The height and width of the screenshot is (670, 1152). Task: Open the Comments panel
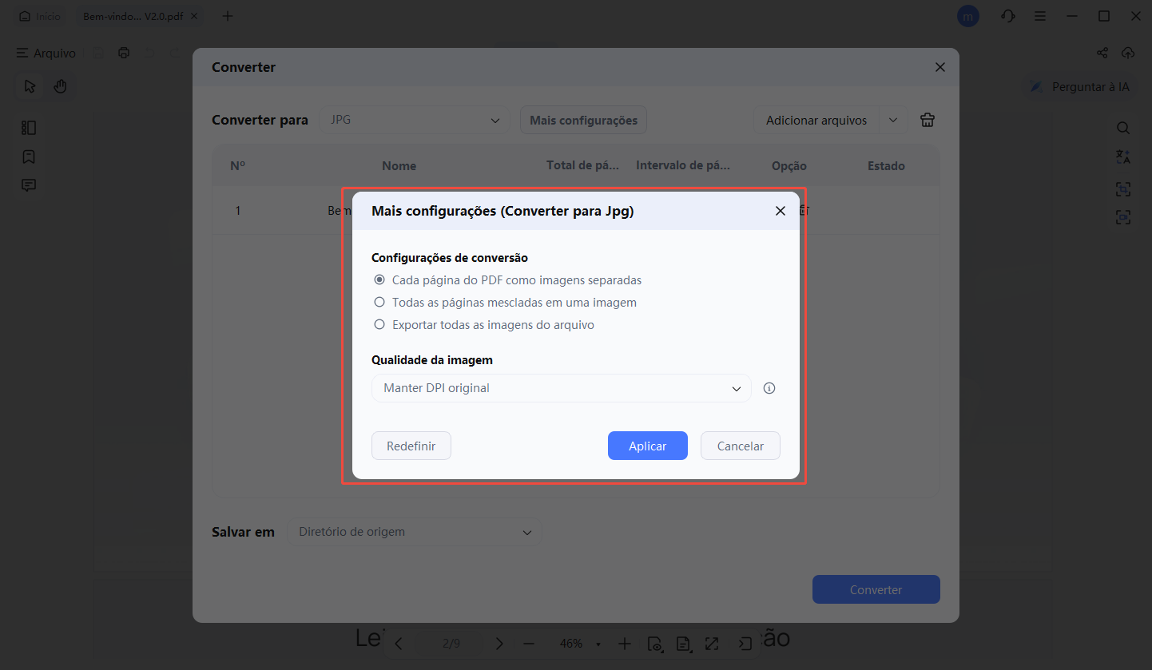(x=29, y=184)
